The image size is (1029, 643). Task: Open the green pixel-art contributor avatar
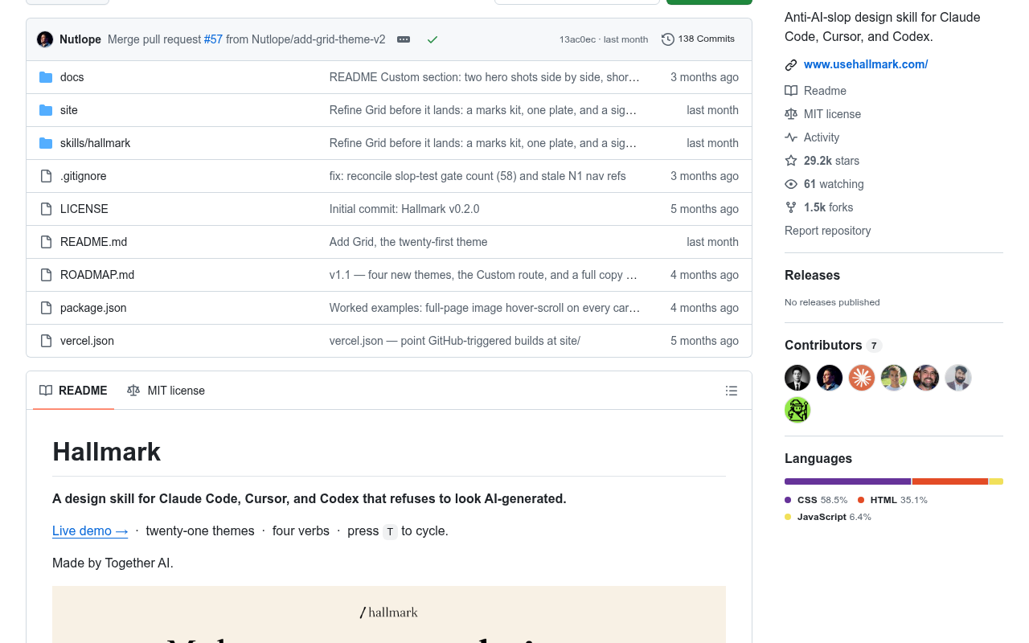click(797, 410)
